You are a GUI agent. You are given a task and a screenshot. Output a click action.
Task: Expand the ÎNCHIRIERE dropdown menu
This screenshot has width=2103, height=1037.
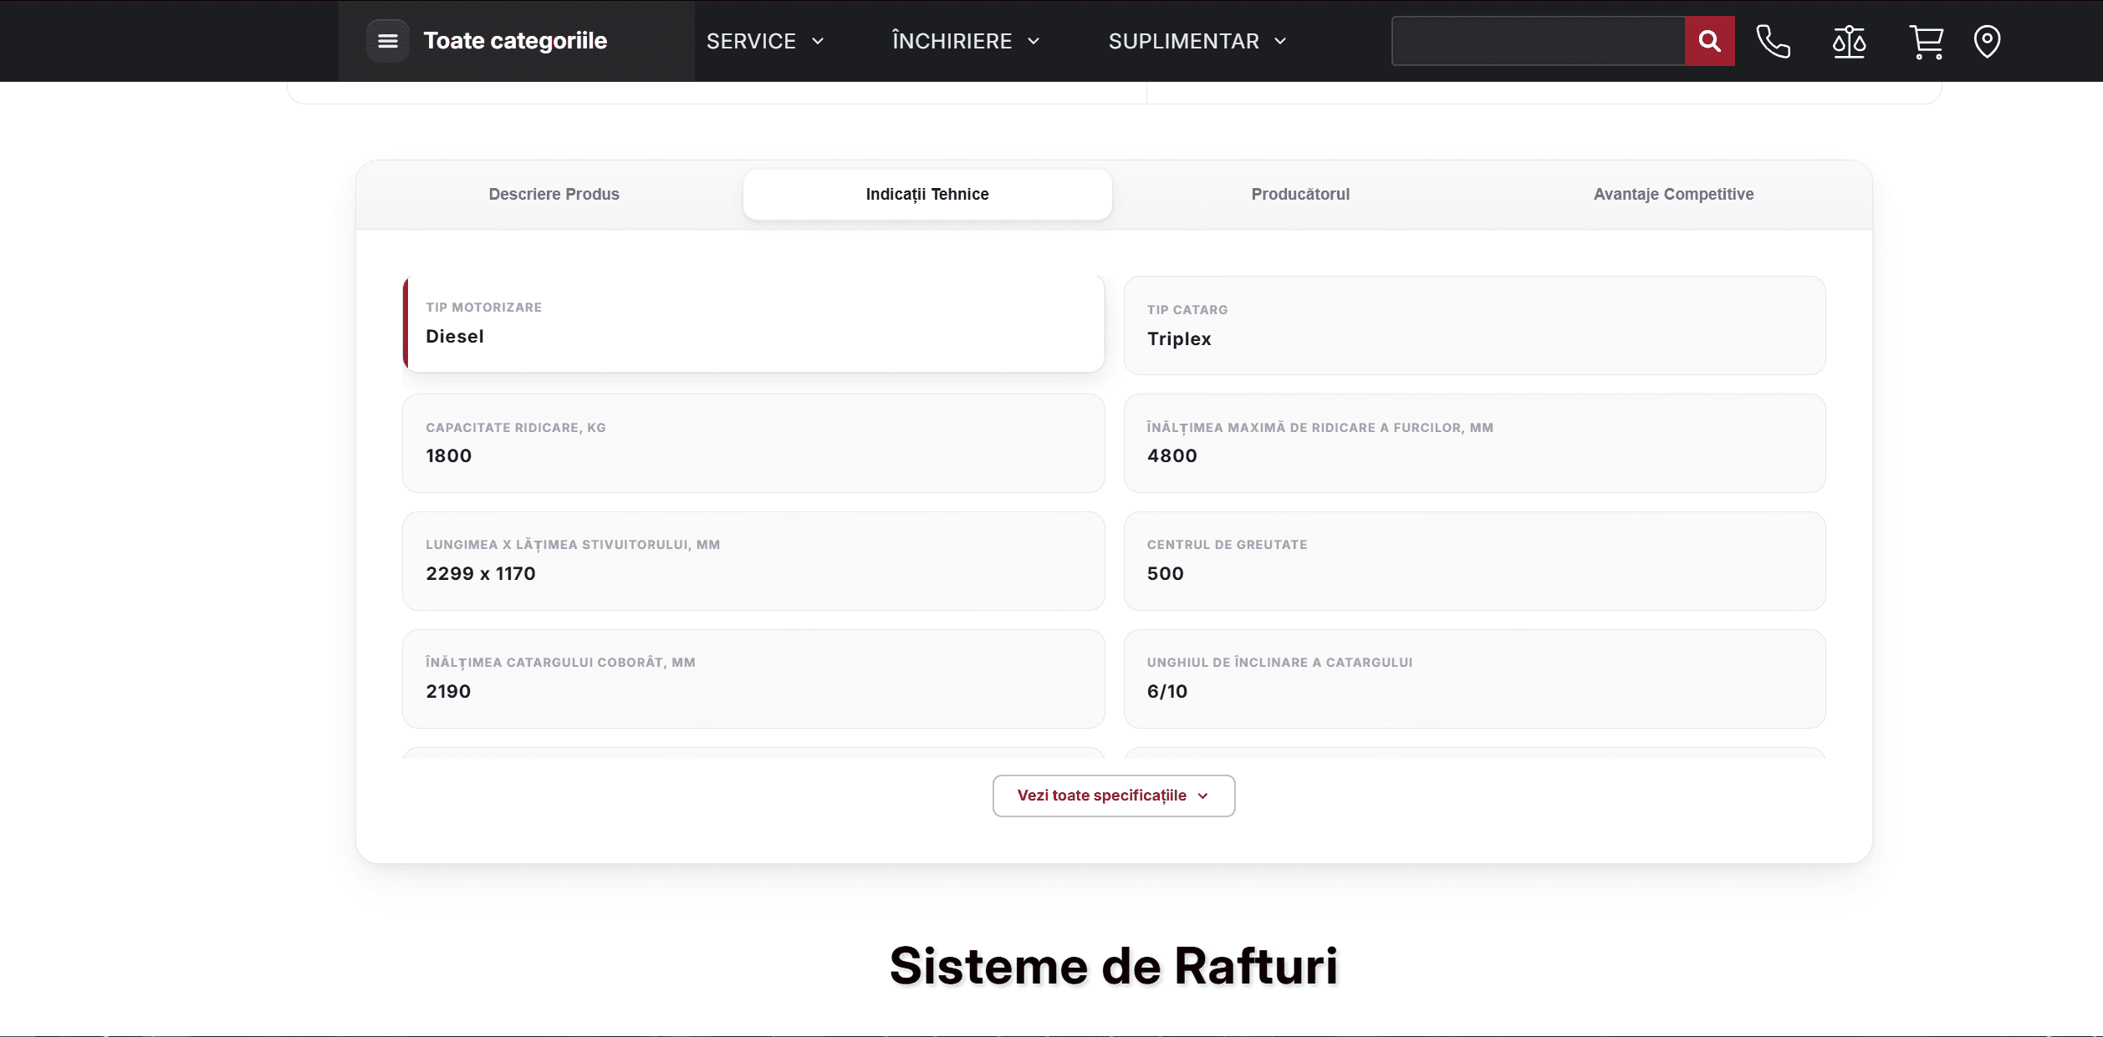(966, 41)
